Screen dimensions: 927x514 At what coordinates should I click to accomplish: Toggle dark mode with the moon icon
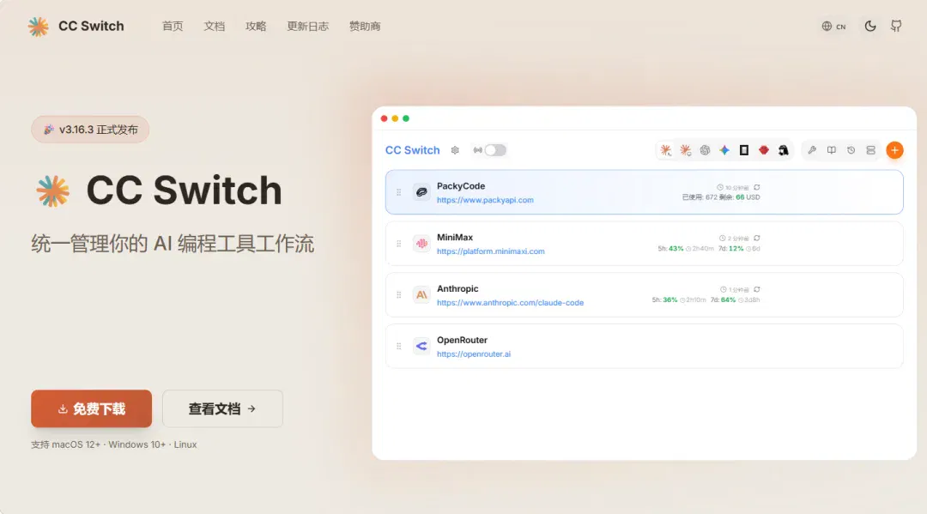pos(870,26)
